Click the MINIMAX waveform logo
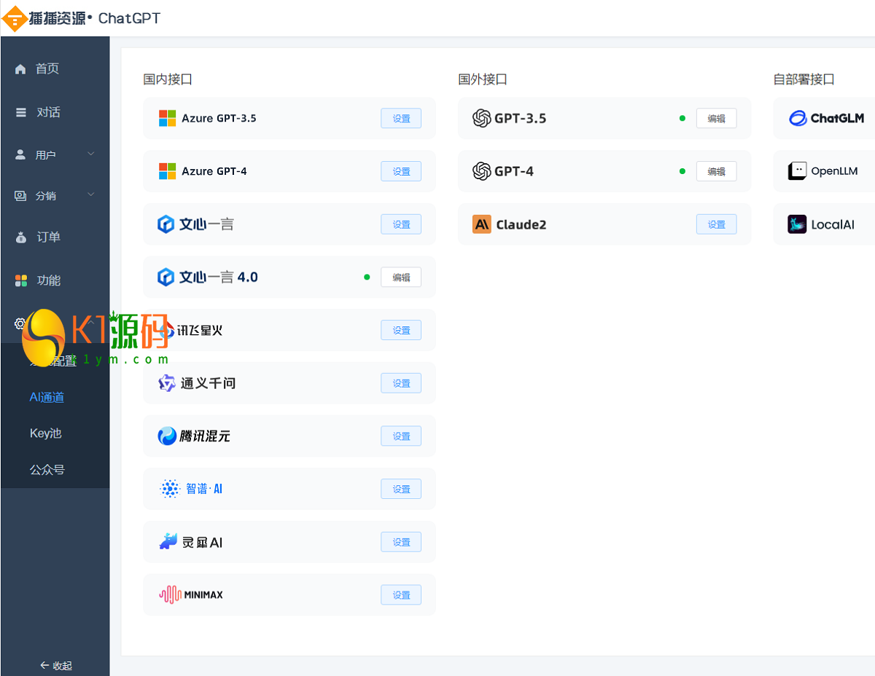The width and height of the screenshot is (875, 676). [170, 594]
